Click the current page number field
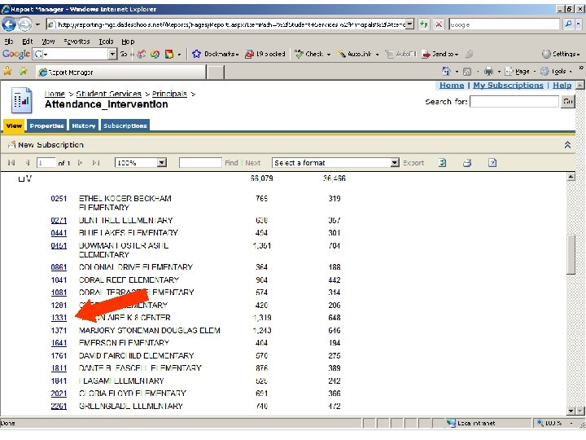This screenshot has height=440, width=586. (46, 163)
